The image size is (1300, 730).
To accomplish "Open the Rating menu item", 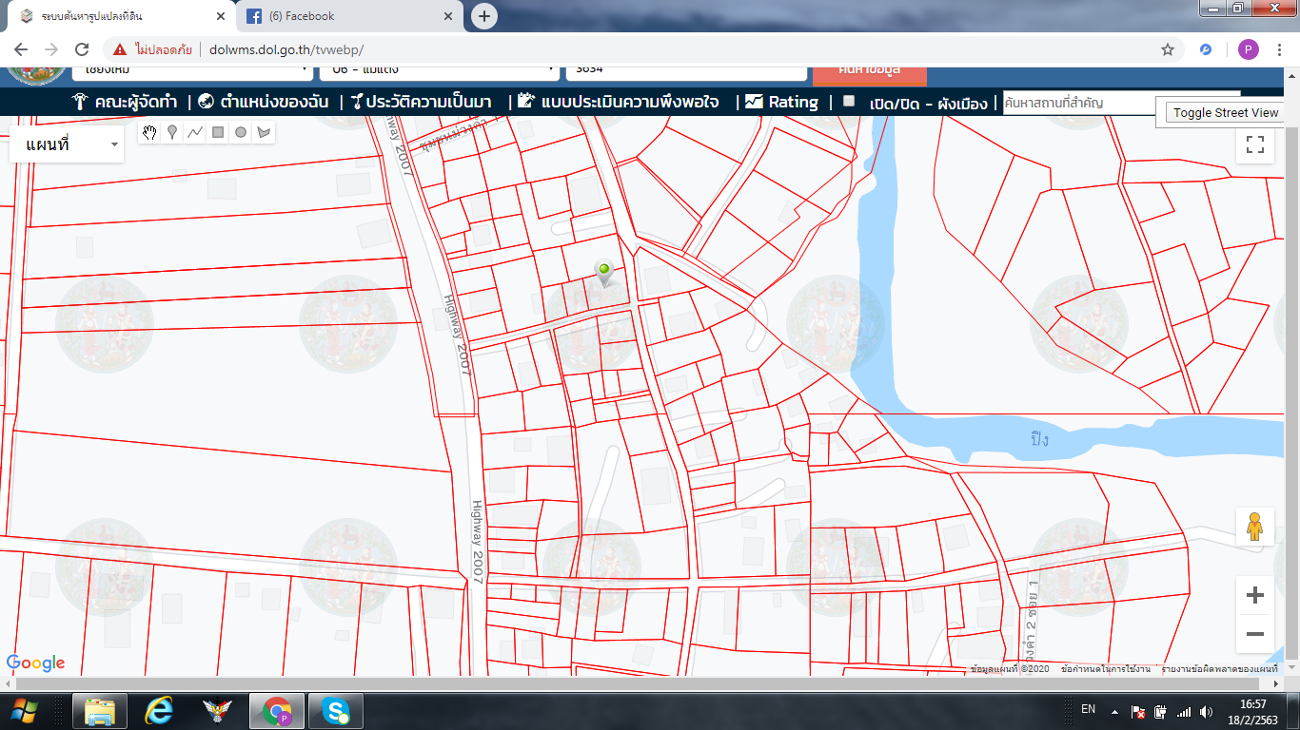I will 781,102.
